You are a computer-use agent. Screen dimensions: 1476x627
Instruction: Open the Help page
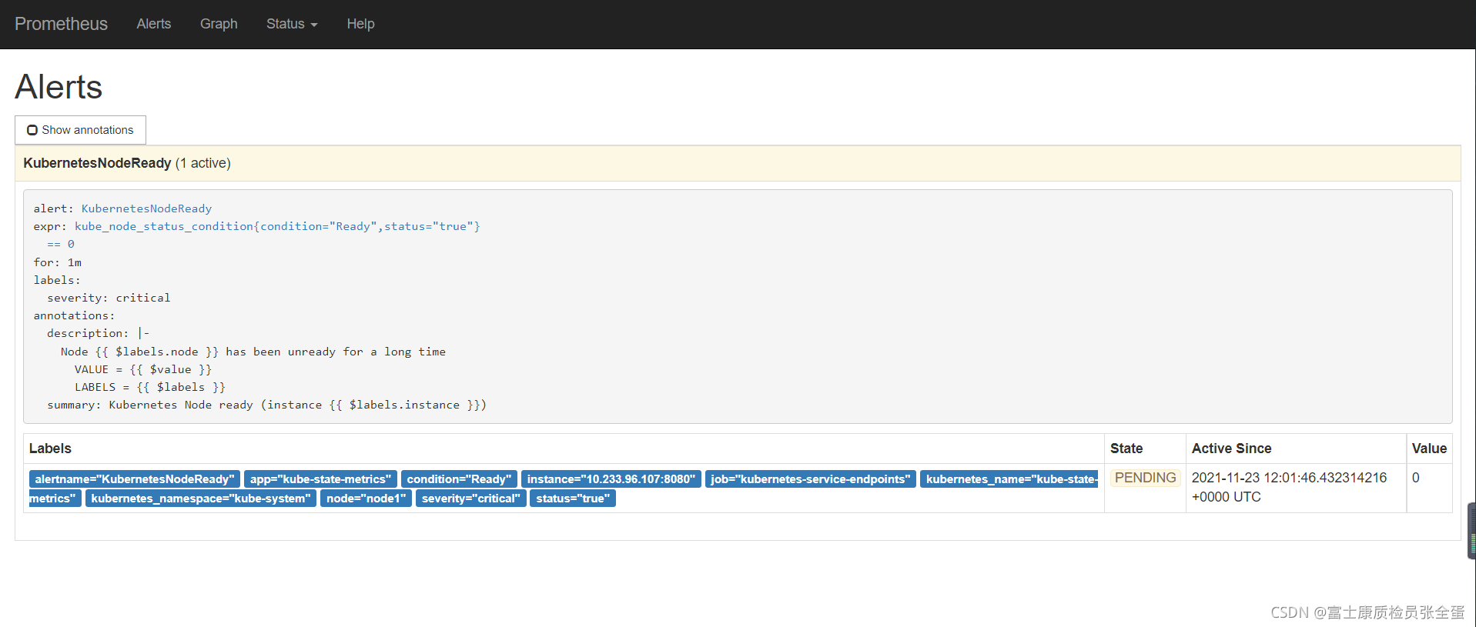click(x=360, y=24)
